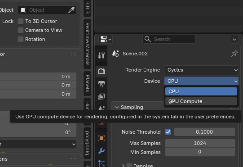
Task: Open the Modifiers properties tab
Action: (x=102, y=151)
